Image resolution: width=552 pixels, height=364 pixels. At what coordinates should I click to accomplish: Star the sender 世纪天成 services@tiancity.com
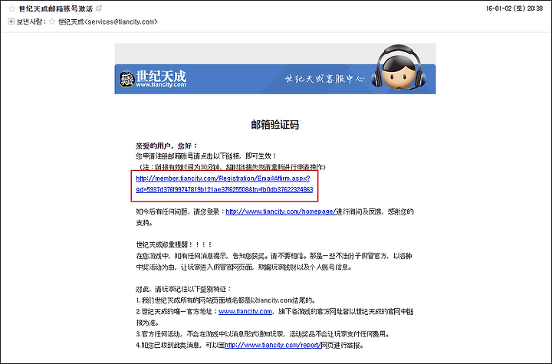(x=52, y=21)
